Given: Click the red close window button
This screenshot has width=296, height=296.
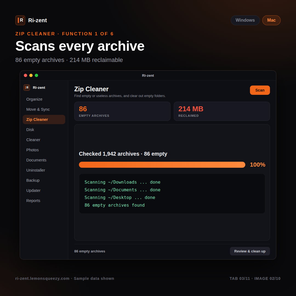Looking at the screenshot, I should tap(25, 76).
